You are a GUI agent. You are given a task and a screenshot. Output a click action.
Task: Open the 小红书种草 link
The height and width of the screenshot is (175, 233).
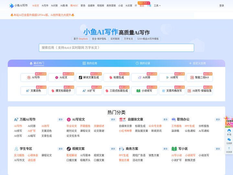(125, 131)
